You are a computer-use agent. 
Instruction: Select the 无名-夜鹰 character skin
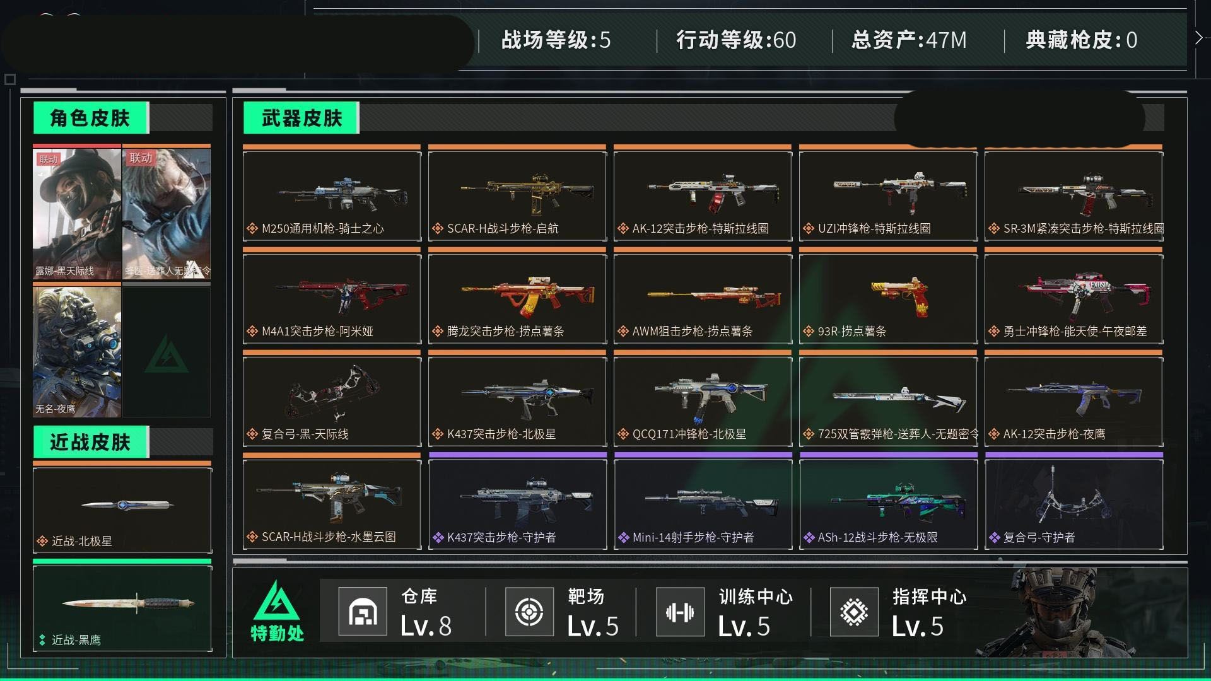coord(77,350)
